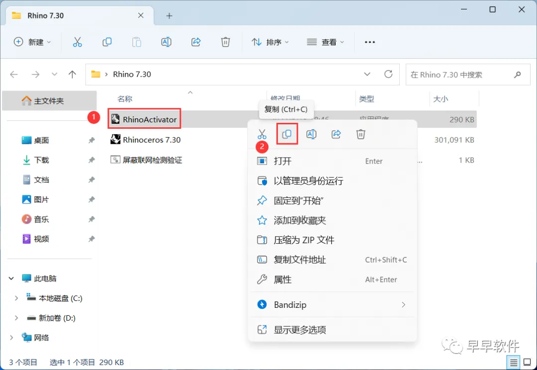Select 固定到"开始" menu item
Screen dimensions: 537x370
click(x=332, y=200)
